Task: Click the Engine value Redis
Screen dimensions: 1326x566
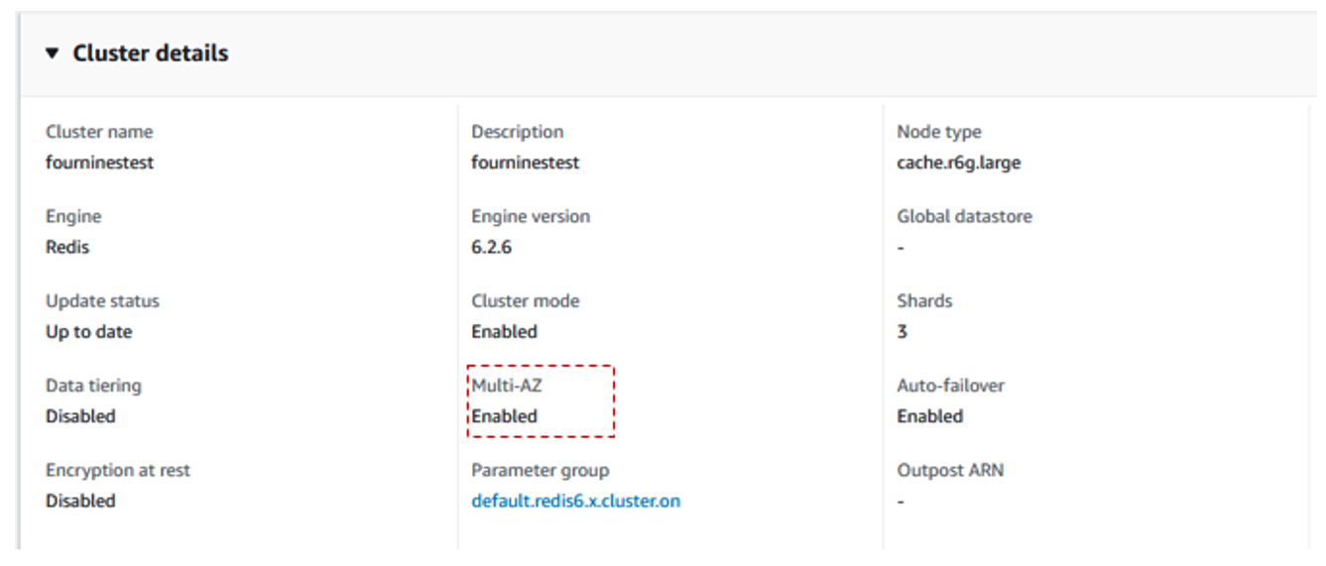Action: pos(67,247)
